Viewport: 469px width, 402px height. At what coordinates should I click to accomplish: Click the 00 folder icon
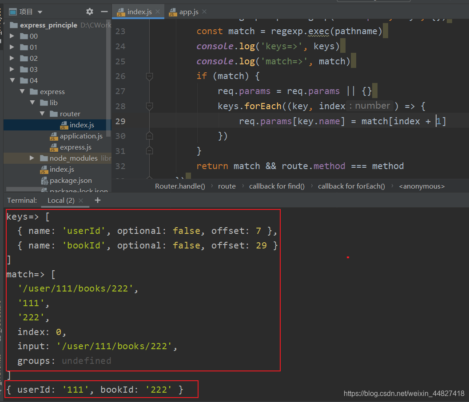tap(24, 36)
